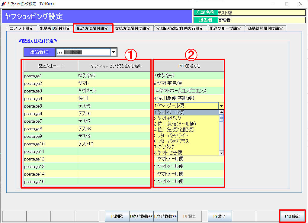Click F7タブ移動>> button
The image size is (308, 223).
point(165,216)
